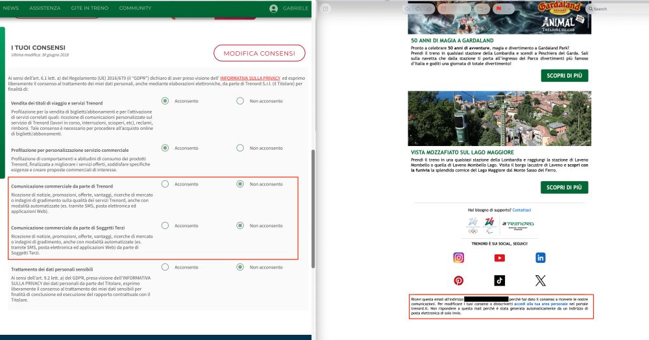The height and width of the screenshot is (340, 649).
Task: Open the ASSISTENZA menu item
Action: click(45, 8)
